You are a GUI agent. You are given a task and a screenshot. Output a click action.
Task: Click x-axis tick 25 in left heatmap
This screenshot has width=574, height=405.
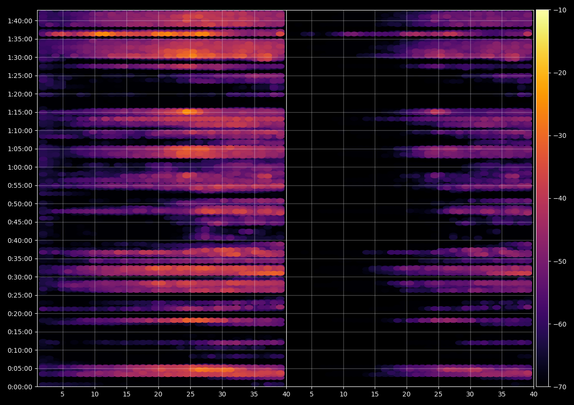[190, 395]
